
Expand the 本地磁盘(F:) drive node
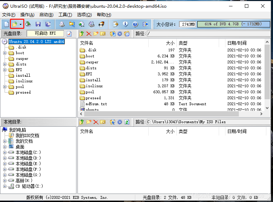(5, 169)
